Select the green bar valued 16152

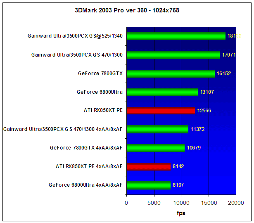pos(171,74)
